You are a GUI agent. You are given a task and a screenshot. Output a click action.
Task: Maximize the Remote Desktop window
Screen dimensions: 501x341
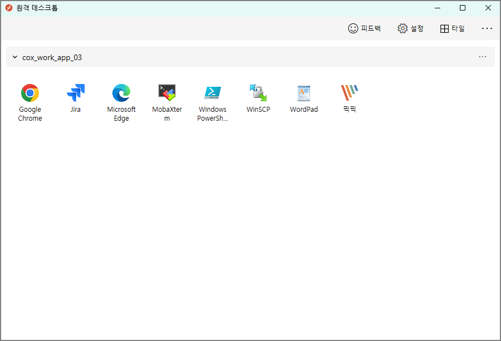click(x=463, y=8)
